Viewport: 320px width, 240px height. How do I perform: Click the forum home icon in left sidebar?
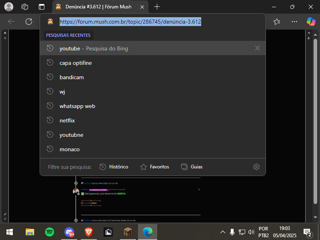point(5,33)
